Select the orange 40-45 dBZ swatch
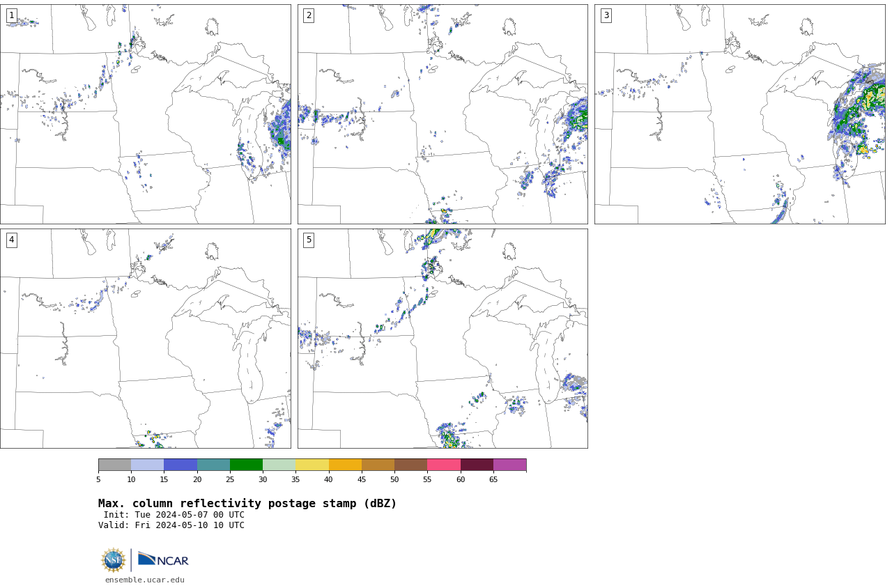Screen dimensions: 892x588 [x=345, y=465]
